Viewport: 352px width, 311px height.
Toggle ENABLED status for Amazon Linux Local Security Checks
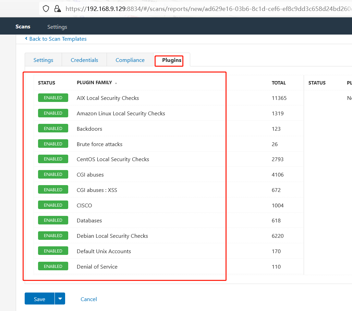(53, 113)
